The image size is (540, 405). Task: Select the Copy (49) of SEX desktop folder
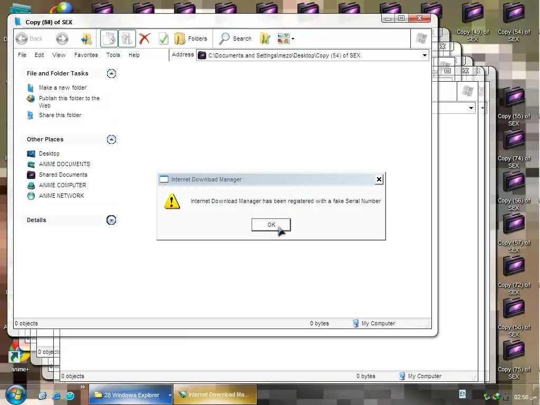point(472,22)
